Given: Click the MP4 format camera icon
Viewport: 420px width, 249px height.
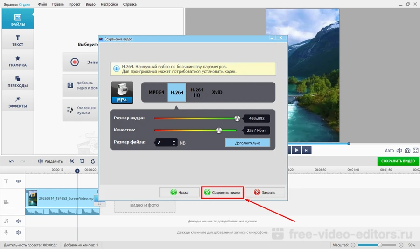Looking at the screenshot, I should (x=122, y=92).
